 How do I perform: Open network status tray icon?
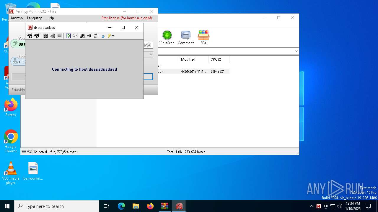333,206
